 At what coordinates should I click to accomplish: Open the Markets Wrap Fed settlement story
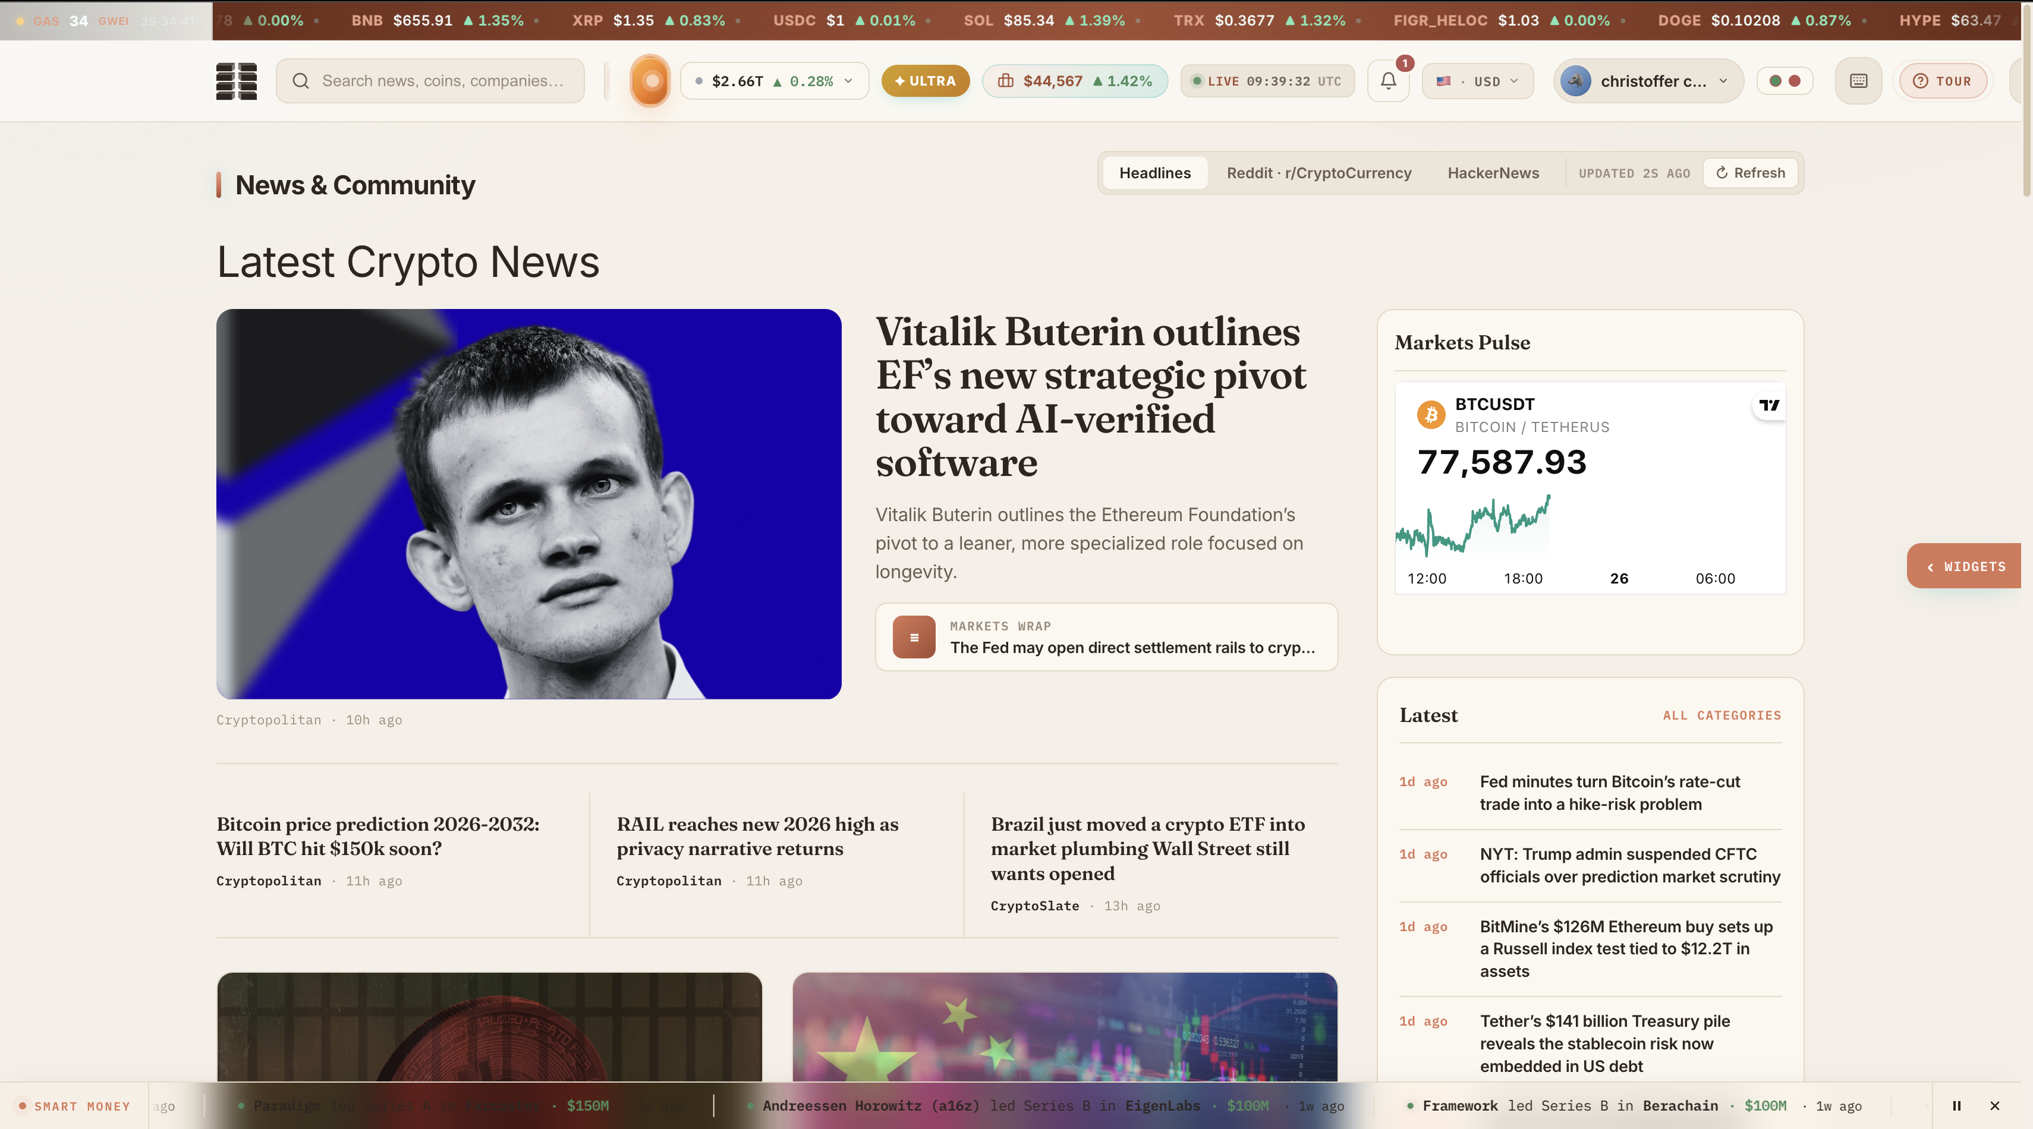click(x=1106, y=638)
